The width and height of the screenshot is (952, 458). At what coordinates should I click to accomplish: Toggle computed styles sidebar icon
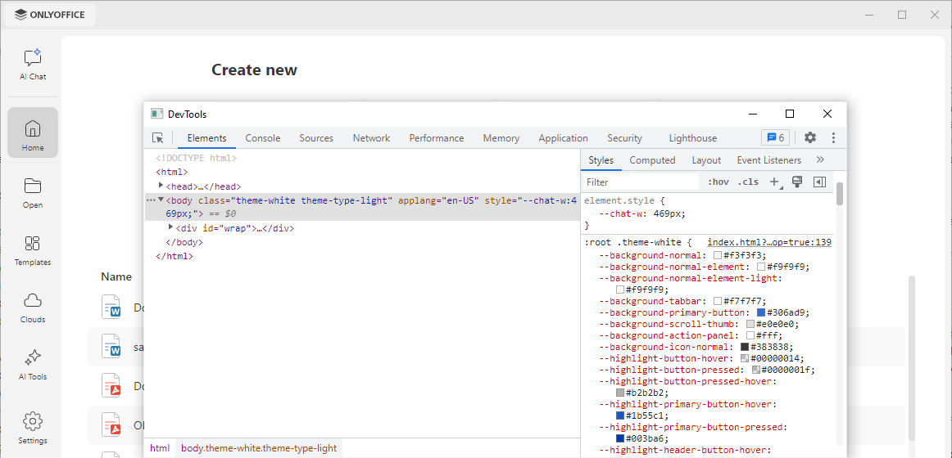pyautogui.click(x=819, y=182)
